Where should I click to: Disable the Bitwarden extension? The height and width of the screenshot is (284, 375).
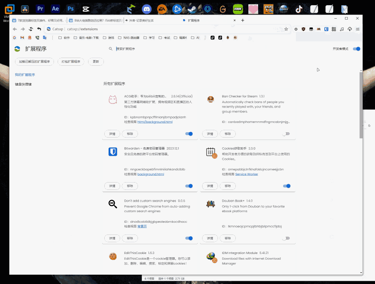coord(189,186)
